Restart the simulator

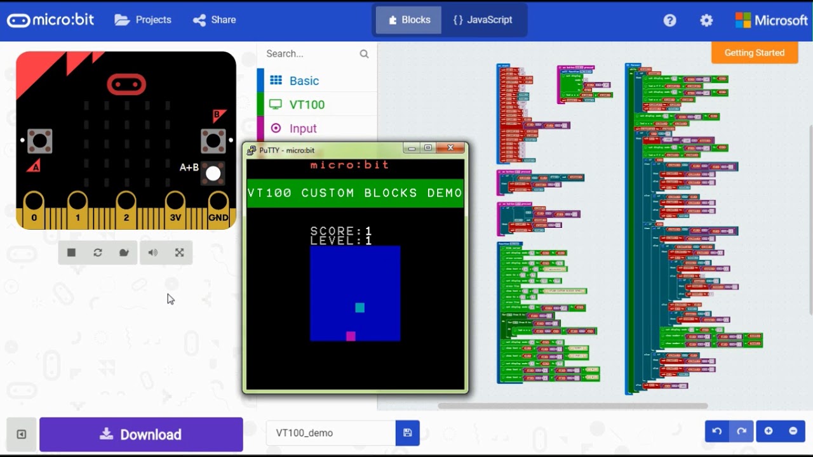coord(98,253)
